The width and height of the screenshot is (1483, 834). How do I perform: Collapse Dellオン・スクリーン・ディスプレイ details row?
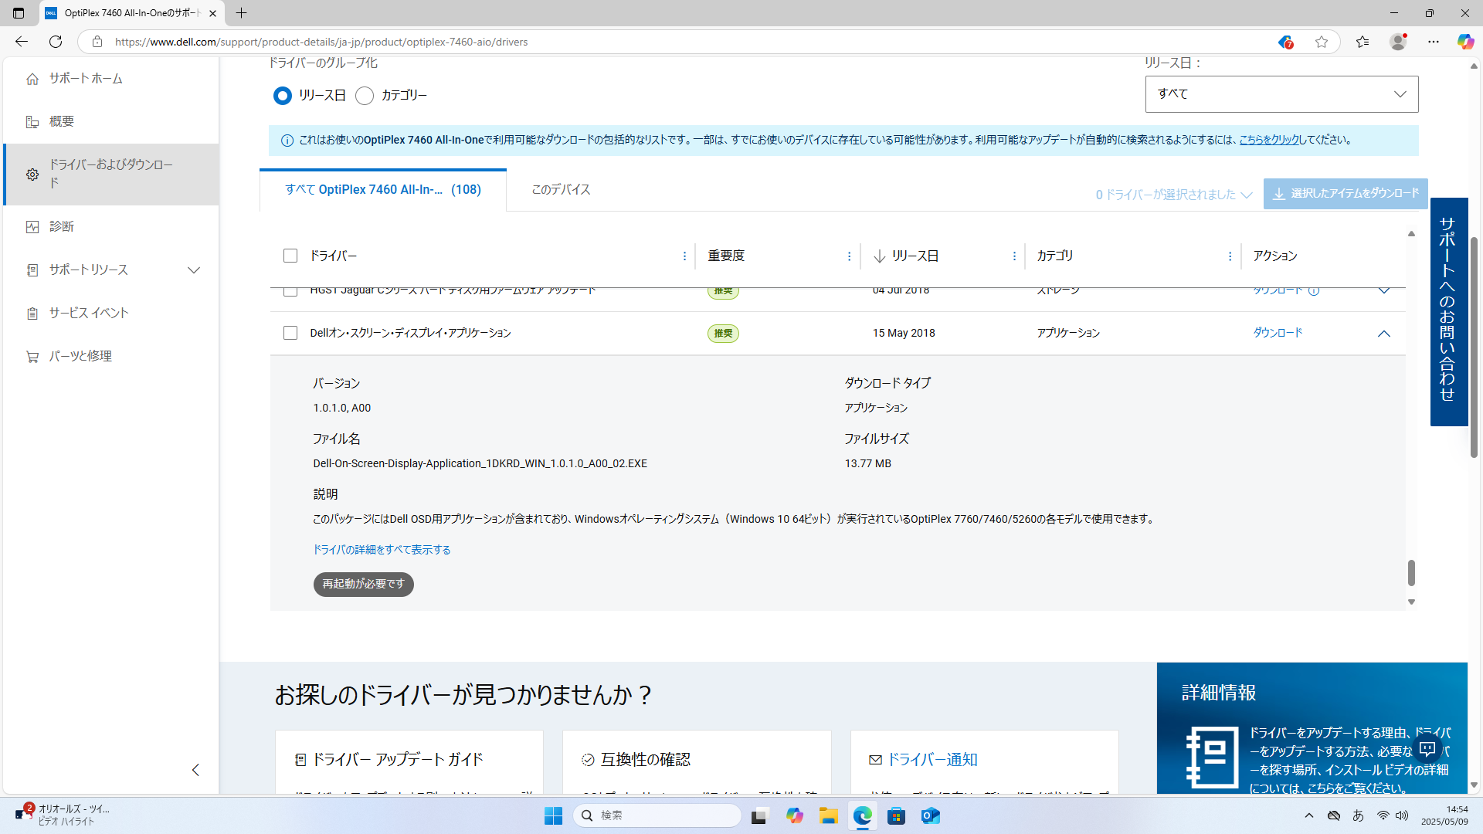click(1383, 334)
